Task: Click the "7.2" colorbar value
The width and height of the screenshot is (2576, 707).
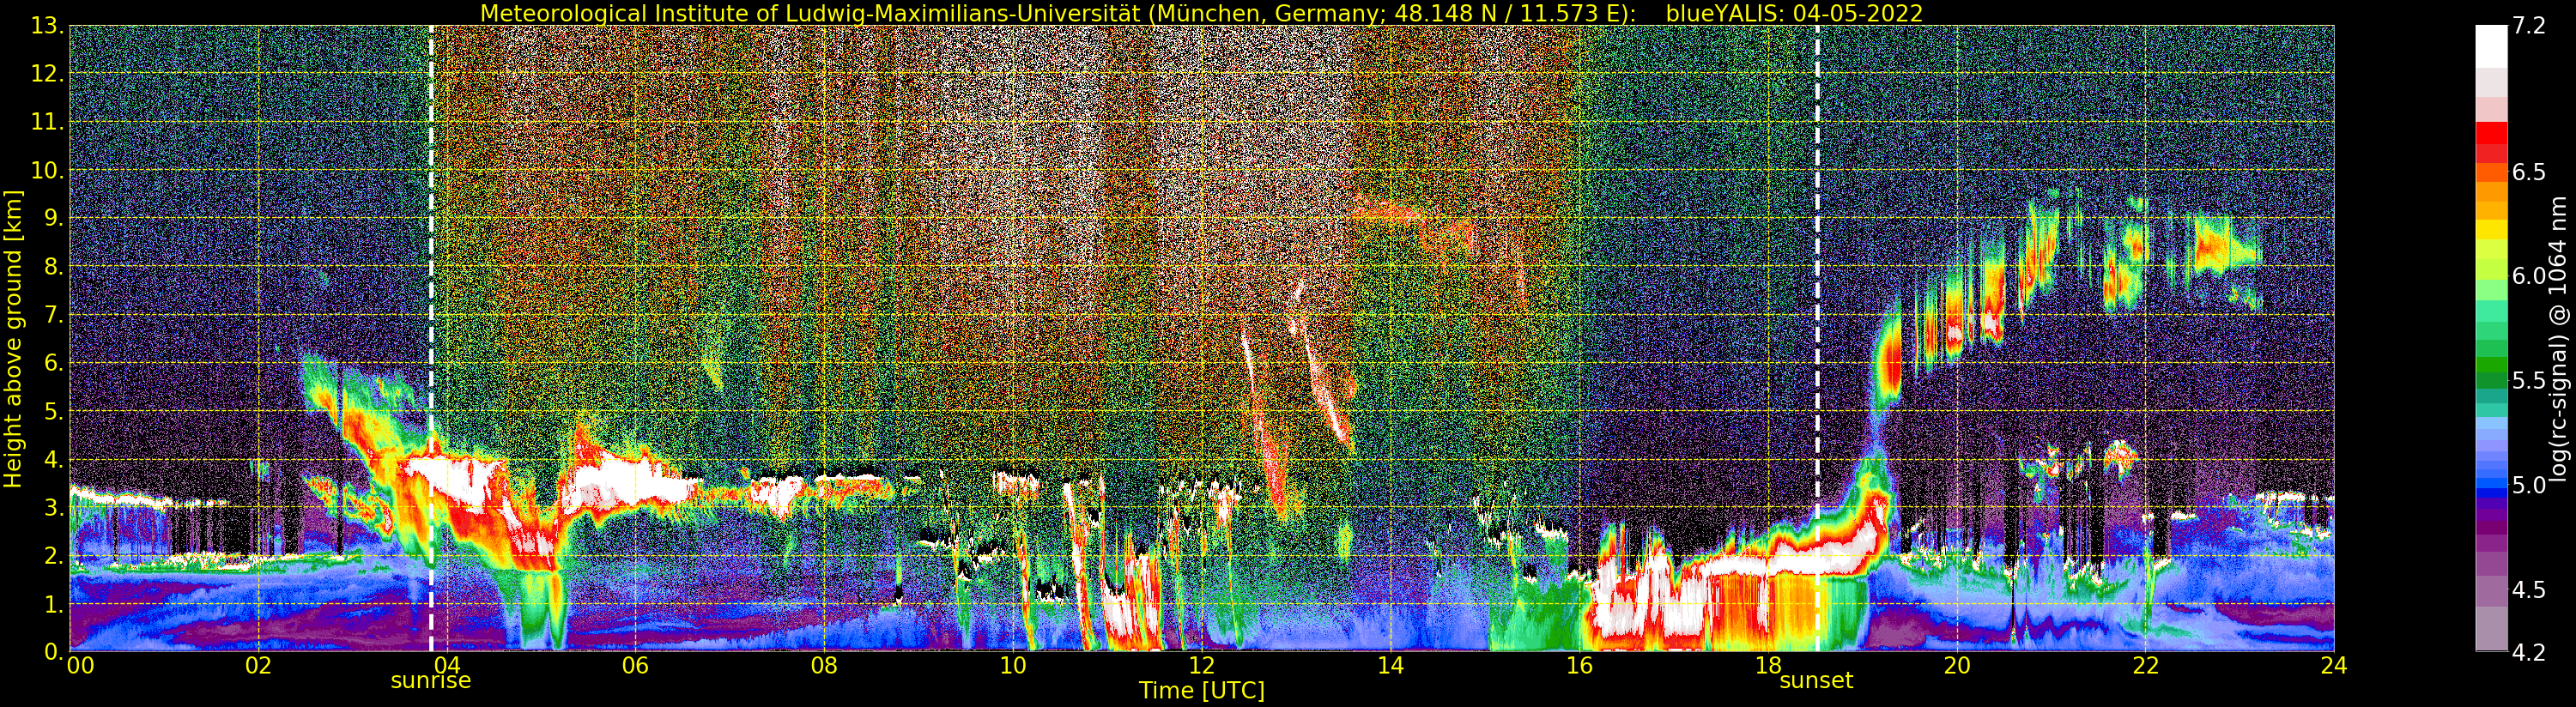Action: [2529, 26]
